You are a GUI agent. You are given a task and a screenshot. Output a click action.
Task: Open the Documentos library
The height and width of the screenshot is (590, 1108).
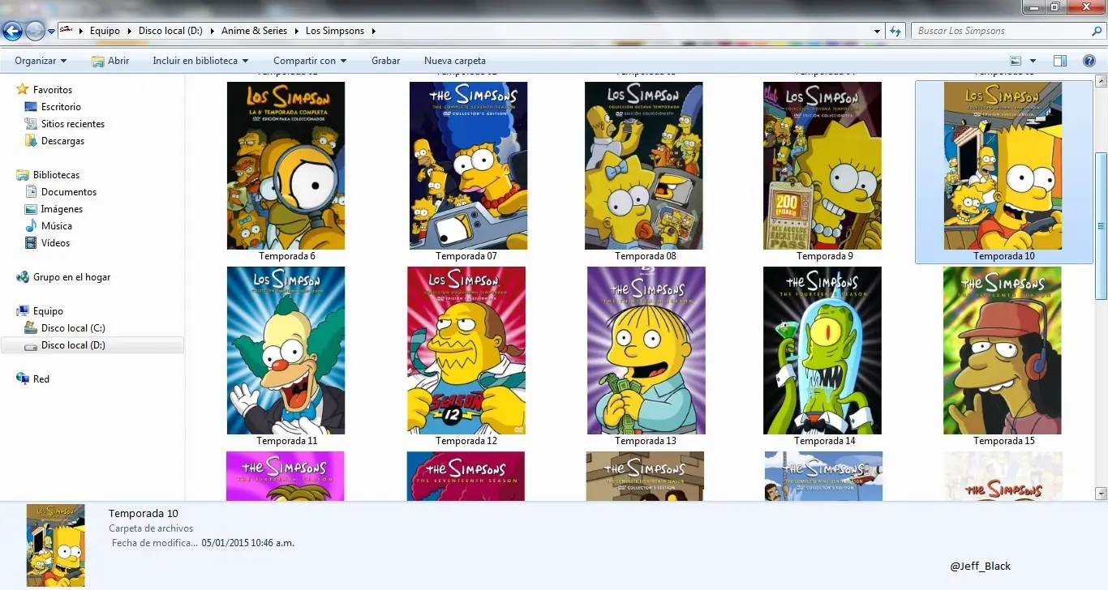click(69, 192)
